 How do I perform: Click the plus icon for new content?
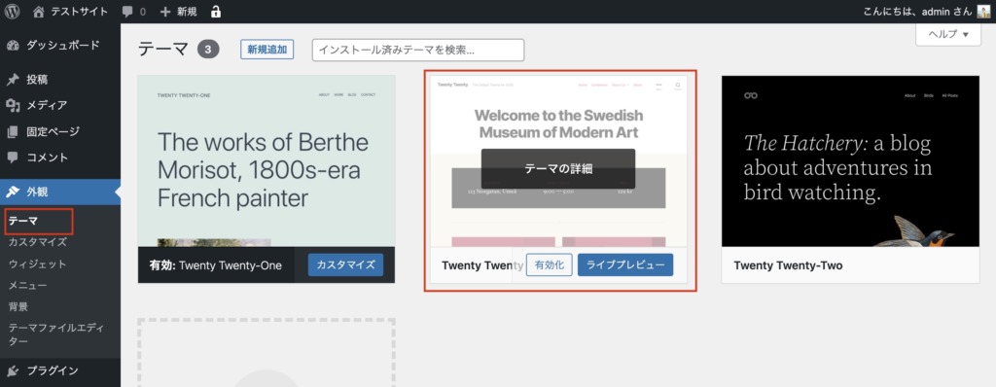click(x=165, y=12)
